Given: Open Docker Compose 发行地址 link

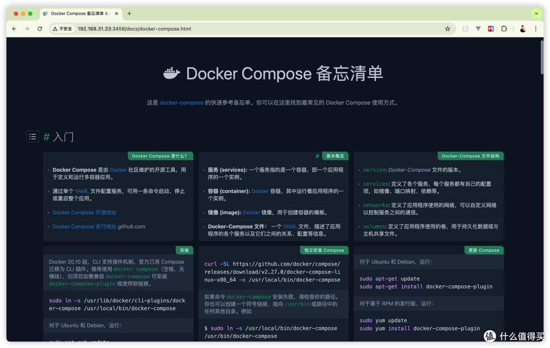Looking at the screenshot, I should pyautogui.click(x=84, y=226).
